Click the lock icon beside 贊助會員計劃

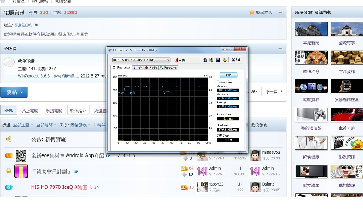tap(8, 170)
